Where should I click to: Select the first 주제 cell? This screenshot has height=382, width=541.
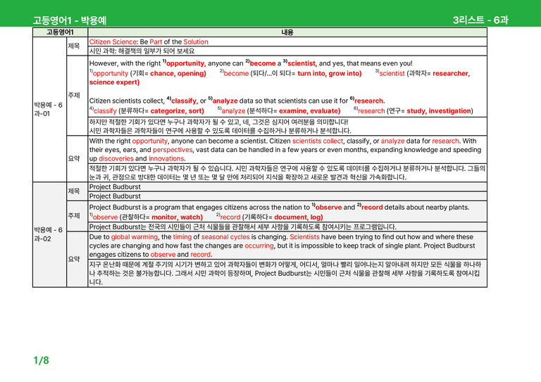click(x=77, y=96)
